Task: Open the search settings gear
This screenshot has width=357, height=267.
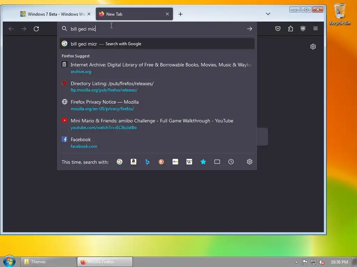Action: pos(250,162)
